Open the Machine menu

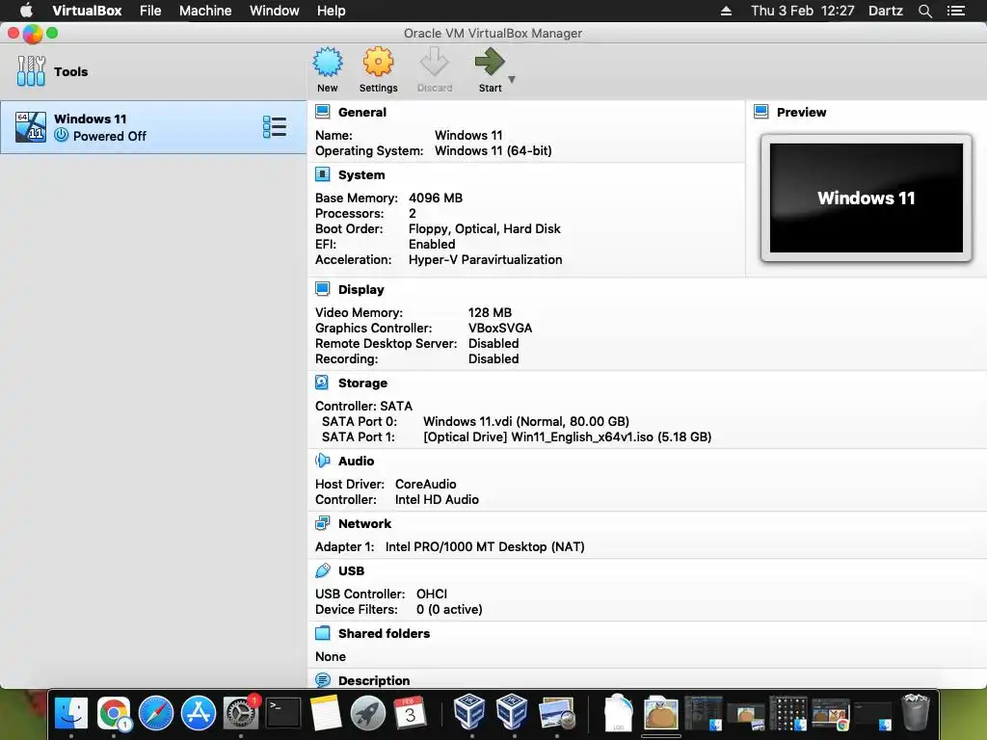point(205,11)
